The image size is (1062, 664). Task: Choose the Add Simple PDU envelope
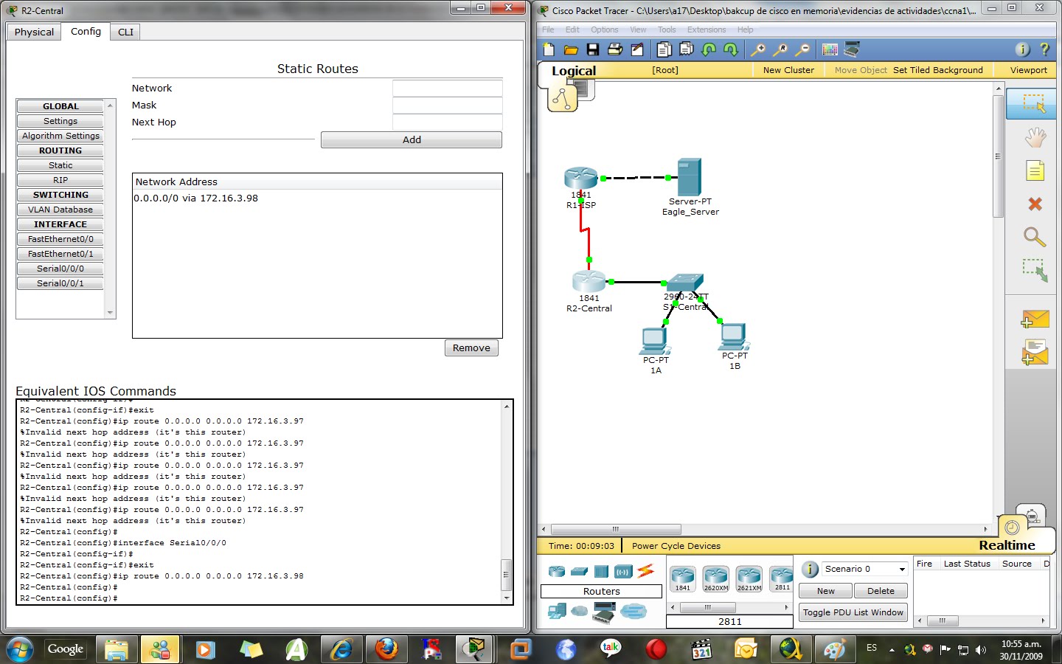coord(1035,319)
